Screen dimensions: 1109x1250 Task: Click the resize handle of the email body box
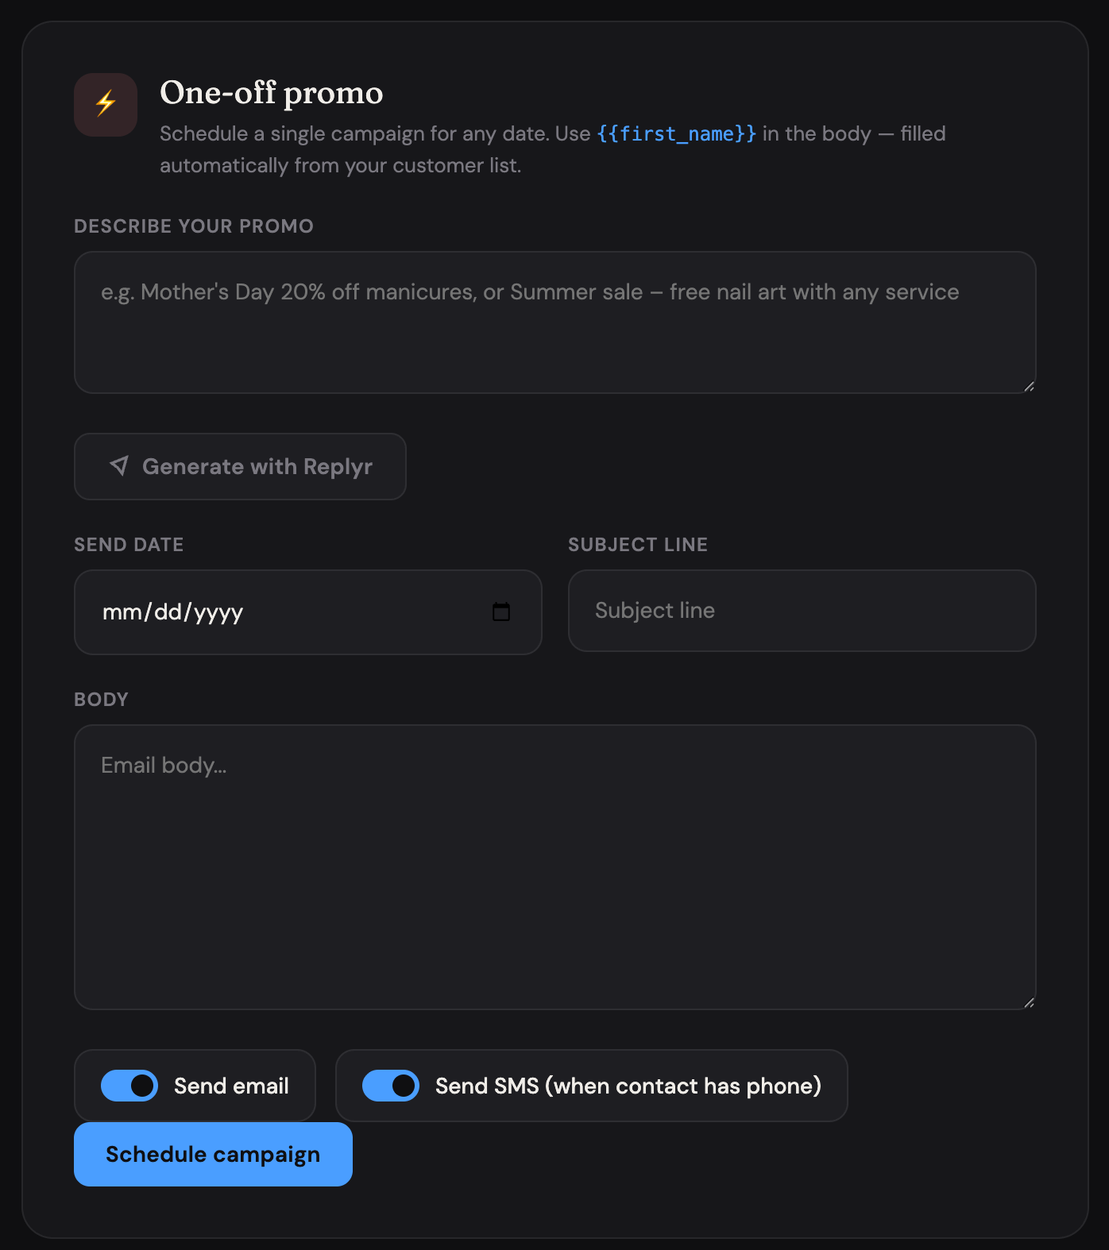[x=1029, y=1001]
